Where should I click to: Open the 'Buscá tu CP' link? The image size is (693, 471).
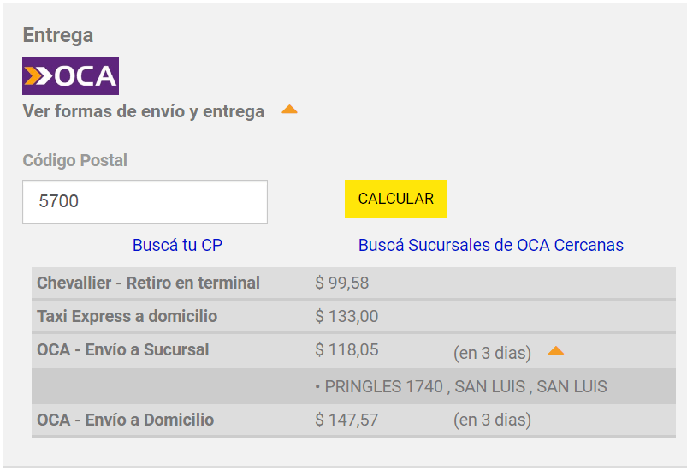pos(177,245)
